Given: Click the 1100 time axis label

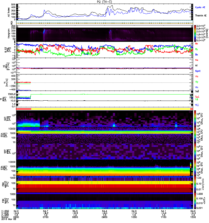Looking at the screenshot, I should [164, 217].
